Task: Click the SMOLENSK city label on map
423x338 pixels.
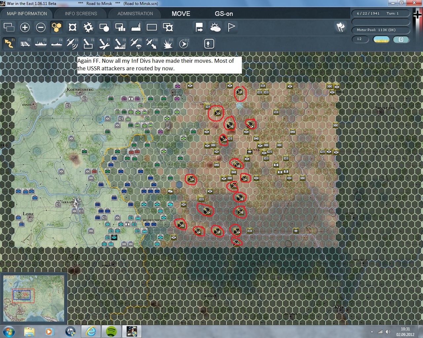Action: [385, 108]
